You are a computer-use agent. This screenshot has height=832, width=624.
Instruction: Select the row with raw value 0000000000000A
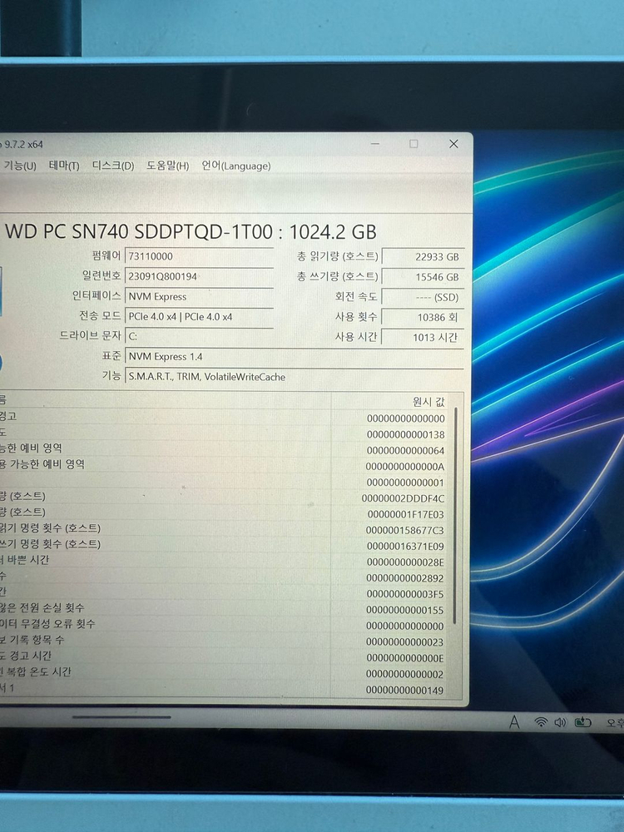pos(225,467)
